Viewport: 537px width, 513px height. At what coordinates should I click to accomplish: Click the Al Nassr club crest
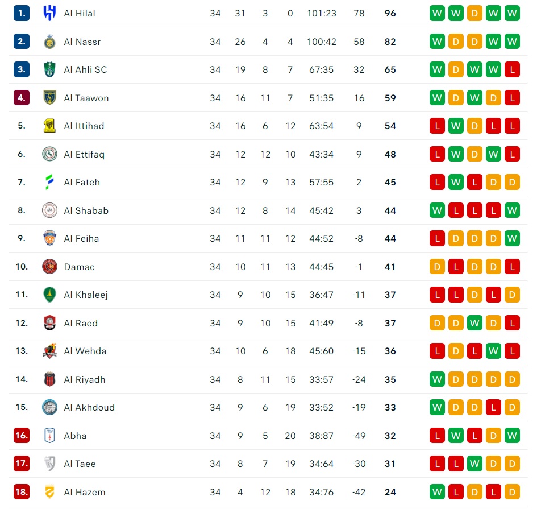click(x=49, y=42)
